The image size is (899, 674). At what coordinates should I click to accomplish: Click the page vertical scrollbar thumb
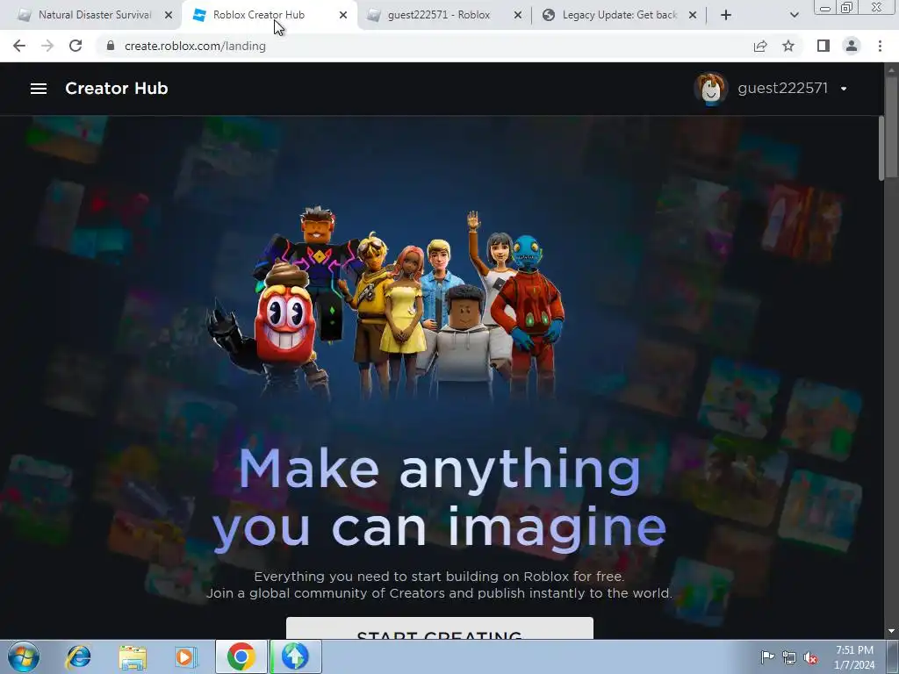coord(891,129)
